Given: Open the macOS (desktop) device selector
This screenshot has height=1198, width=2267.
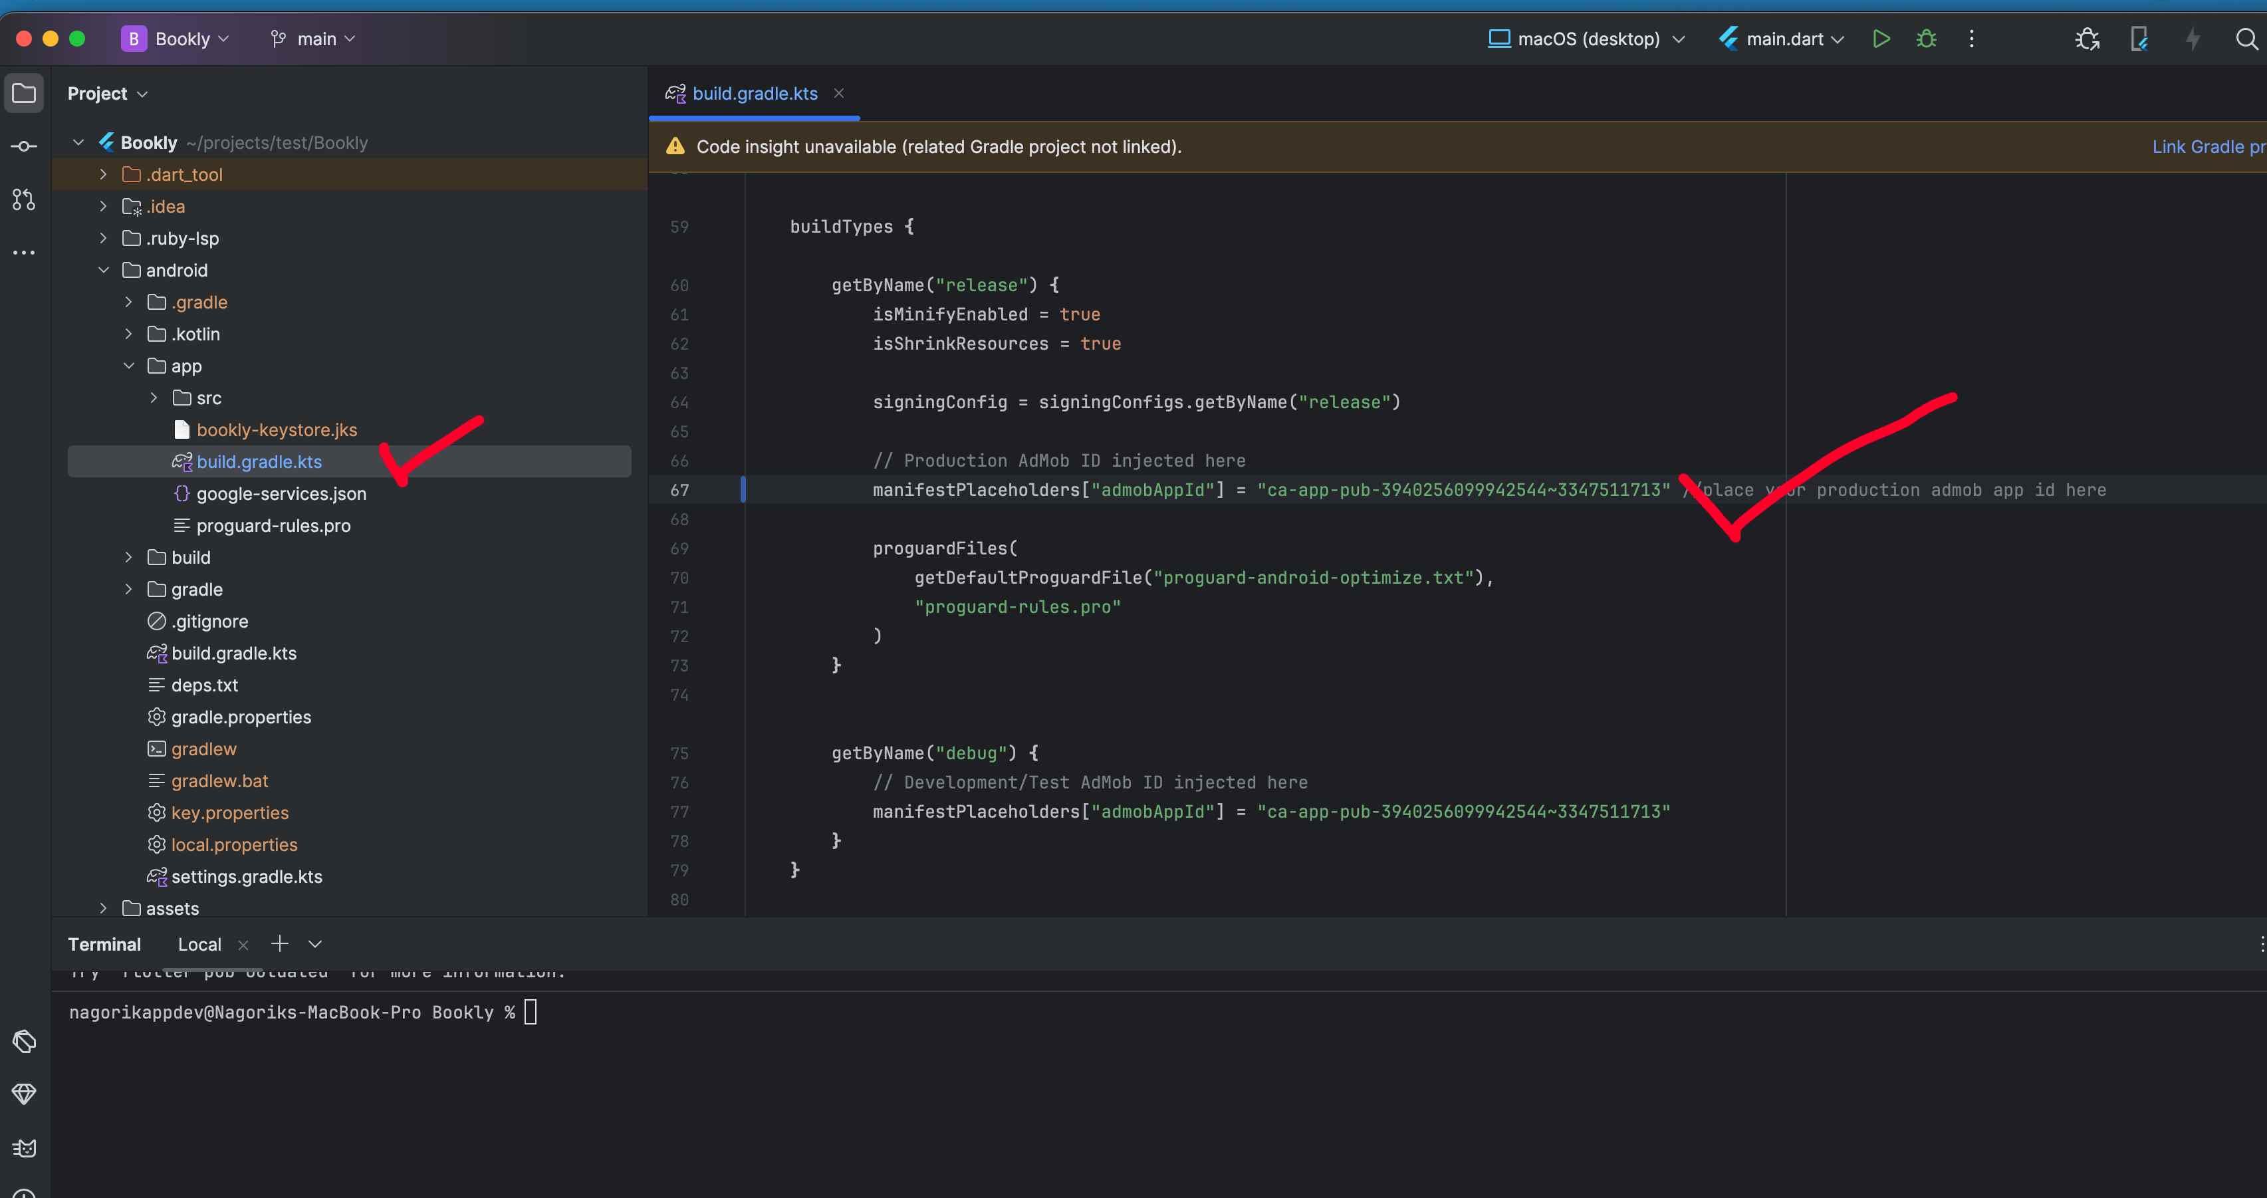Looking at the screenshot, I should pyautogui.click(x=1586, y=39).
